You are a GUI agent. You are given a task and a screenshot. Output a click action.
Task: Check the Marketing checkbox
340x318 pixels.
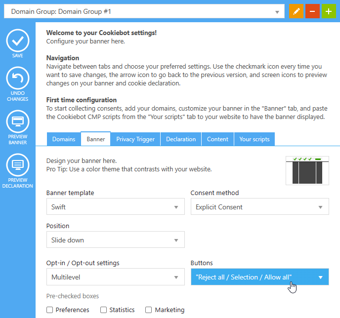click(x=149, y=310)
